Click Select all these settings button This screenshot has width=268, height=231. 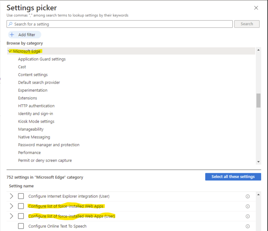coord(233,177)
